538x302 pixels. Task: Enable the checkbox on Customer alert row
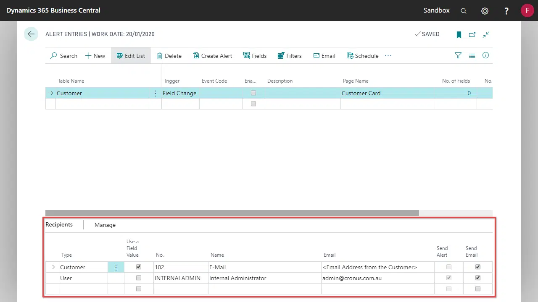pyautogui.click(x=253, y=93)
